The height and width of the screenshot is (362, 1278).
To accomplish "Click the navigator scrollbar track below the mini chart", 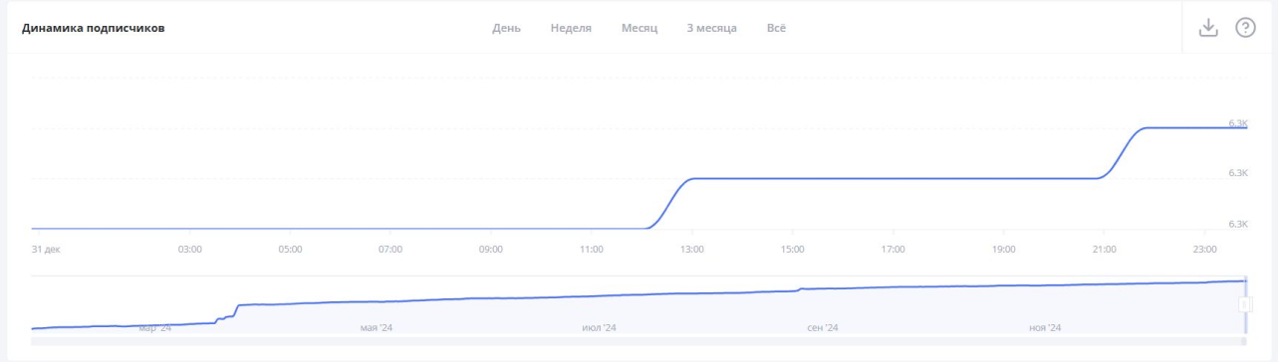I will coord(638,341).
